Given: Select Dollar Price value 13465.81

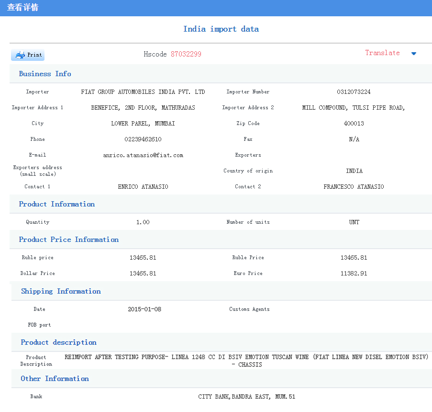Looking at the screenshot, I should (143, 274).
